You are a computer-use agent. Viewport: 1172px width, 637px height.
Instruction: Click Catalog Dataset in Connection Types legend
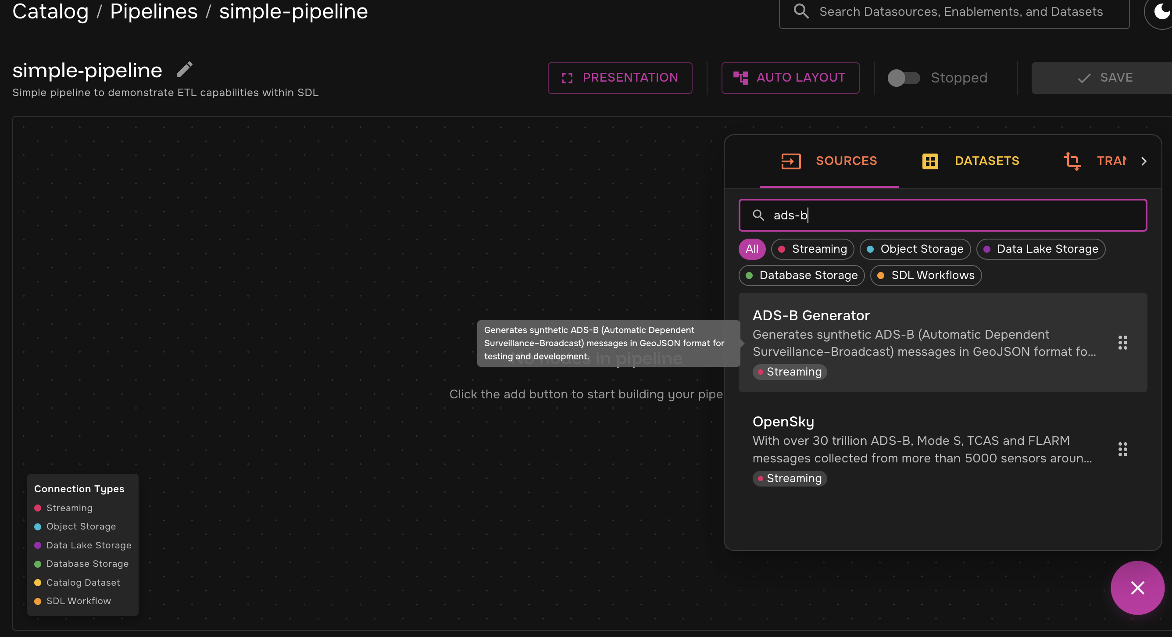click(x=77, y=583)
